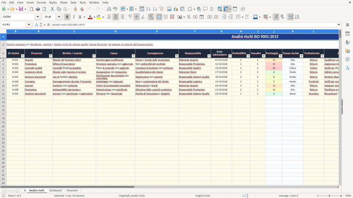Click the AutoFilter funnel icon
Image resolution: width=353 pixels, height=198 pixels.
pyautogui.click(x=161, y=9)
